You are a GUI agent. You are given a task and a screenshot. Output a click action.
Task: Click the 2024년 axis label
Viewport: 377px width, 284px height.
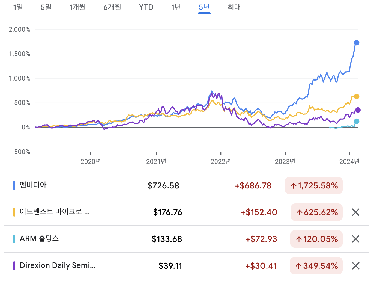[349, 162]
